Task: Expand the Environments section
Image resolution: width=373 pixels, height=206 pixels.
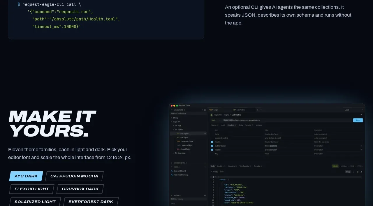Action: (172, 163)
